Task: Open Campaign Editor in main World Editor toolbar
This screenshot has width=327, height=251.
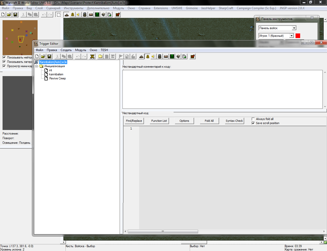Action: tap(91, 15)
